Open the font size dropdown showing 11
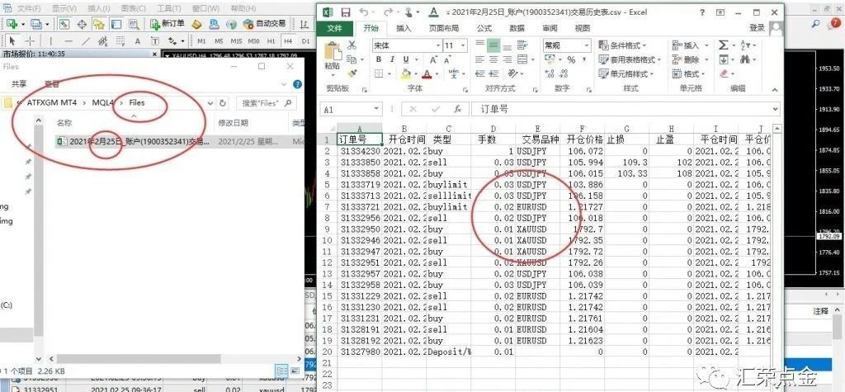This screenshot has height=392, width=845. pos(463,46)
